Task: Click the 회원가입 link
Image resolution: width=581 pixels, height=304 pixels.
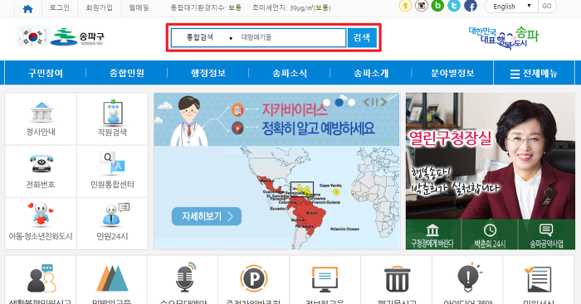Action: coord(100,7)
